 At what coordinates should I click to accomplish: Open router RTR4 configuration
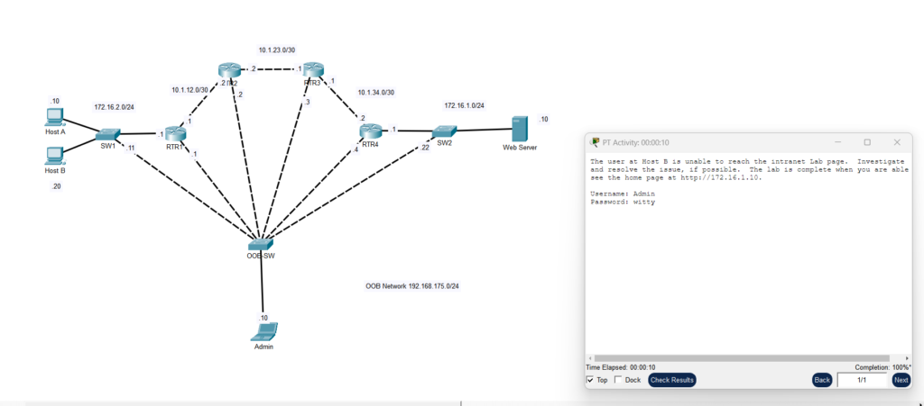(370, 131)
